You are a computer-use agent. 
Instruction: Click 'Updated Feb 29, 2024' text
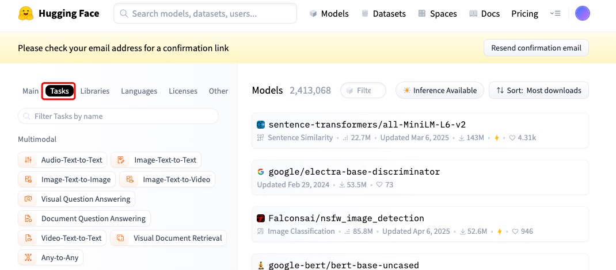coord(293,184)
